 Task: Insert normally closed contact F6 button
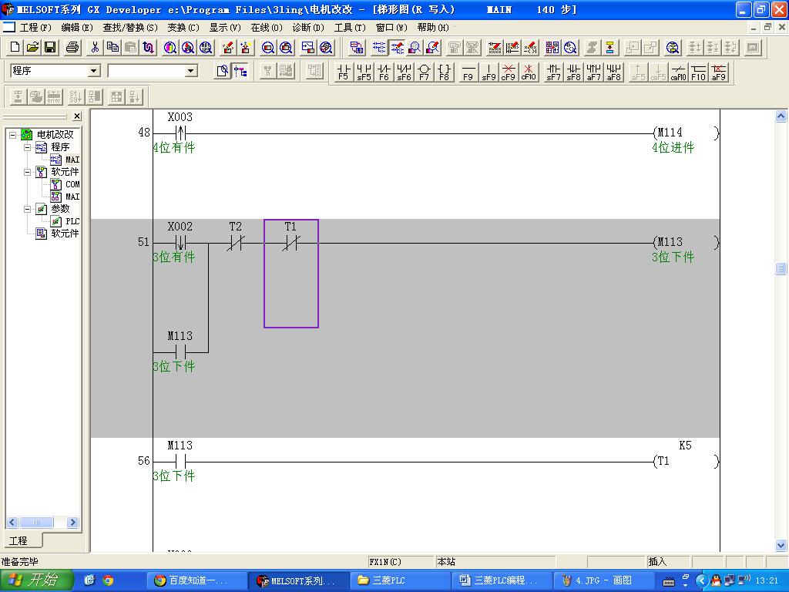point(384,72)
